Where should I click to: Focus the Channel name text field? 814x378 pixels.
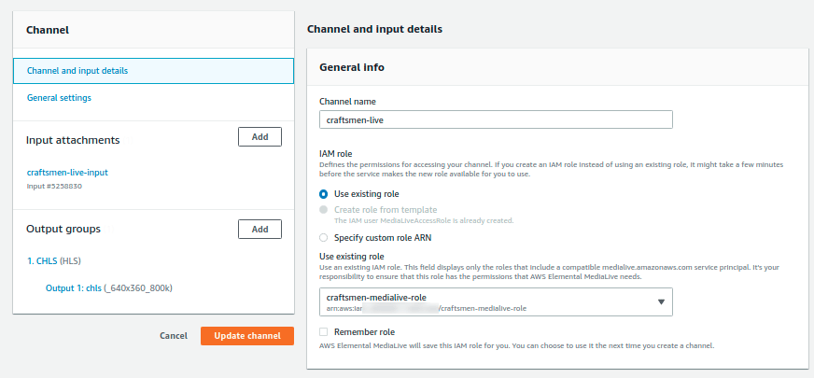[496, 119]
